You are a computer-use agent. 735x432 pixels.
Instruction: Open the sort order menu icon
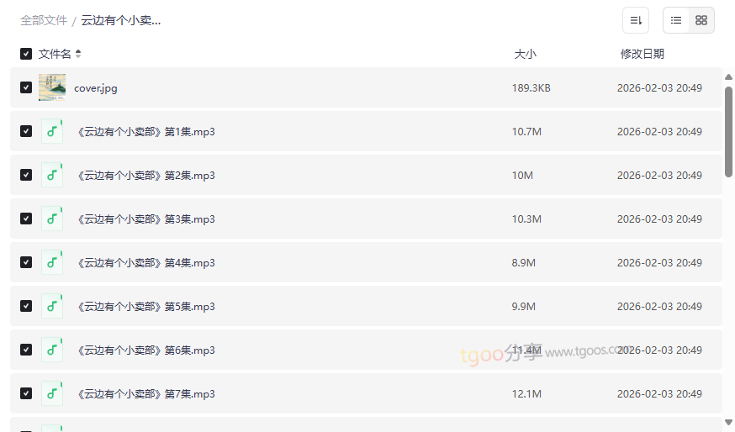[x=636, y=20]
